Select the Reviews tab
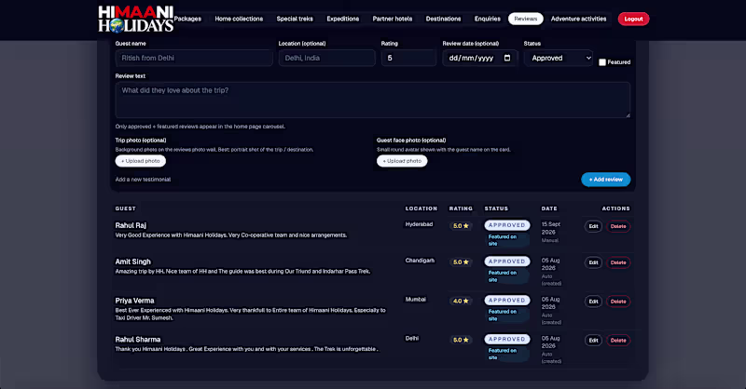The image size is (746, 389). coord(526,19)
